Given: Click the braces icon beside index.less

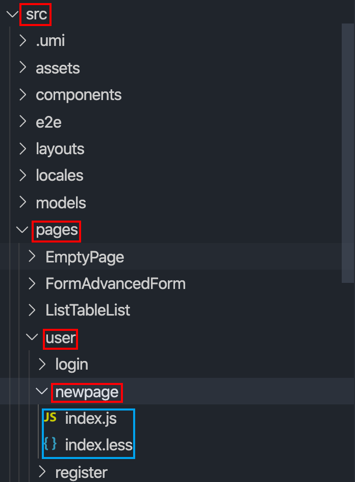Looking at the screenshot, I should click(49, 445).
